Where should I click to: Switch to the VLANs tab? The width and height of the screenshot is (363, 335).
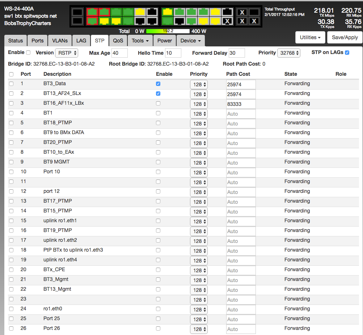pos(59,41)
